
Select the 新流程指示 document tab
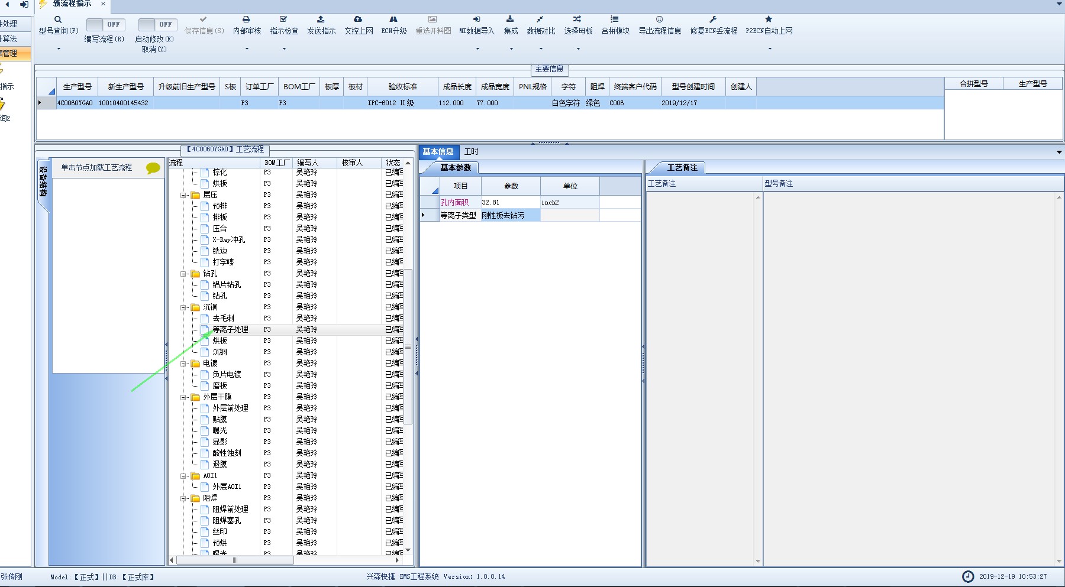coord(72,4)
